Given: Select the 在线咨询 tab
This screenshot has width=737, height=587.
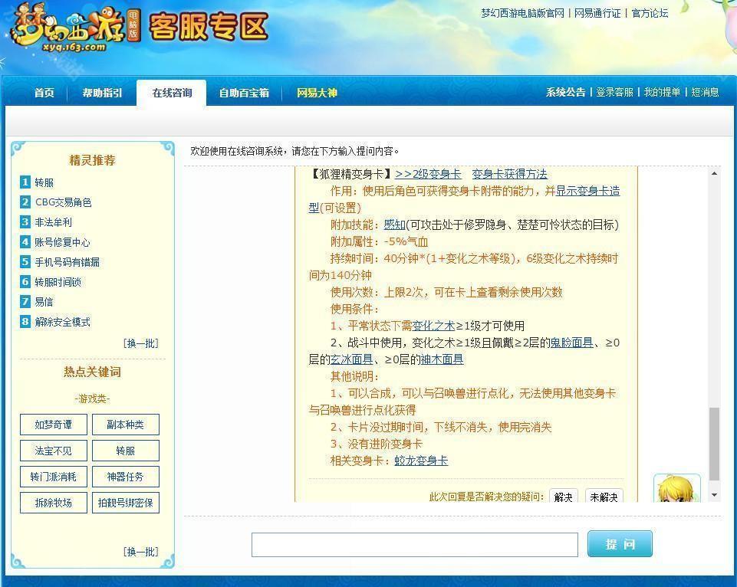Looking at the screenshot, I should (x=172, y=93).
